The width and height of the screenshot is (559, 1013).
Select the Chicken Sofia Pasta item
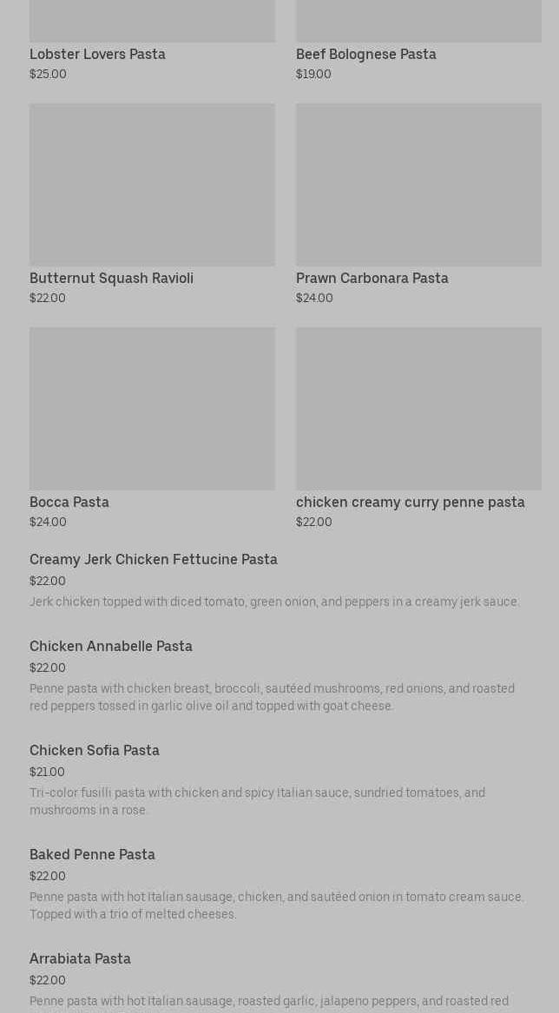coord(95,751)
